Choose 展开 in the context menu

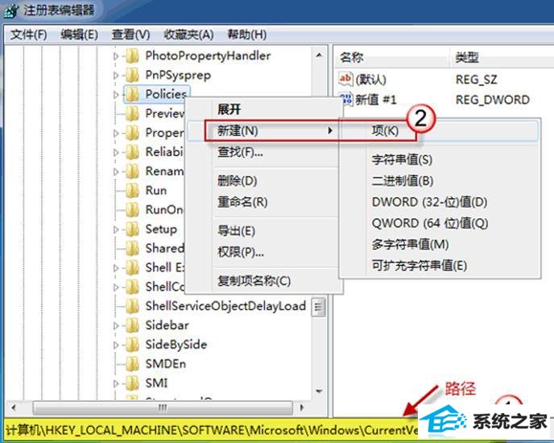point(229,110)
